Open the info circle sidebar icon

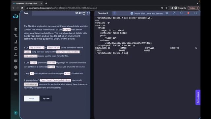click(x=16, y=67)
